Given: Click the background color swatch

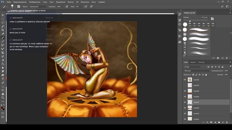Looking at the screenshot, I should coord(4,109).
